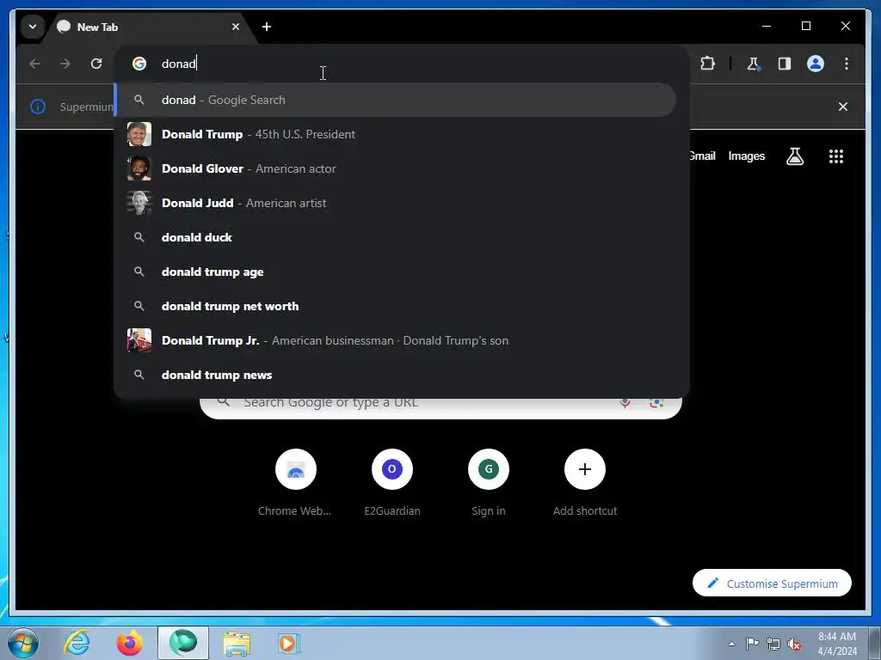
Task: Show hidden system tray icons
Action: [x=731, y=644]
